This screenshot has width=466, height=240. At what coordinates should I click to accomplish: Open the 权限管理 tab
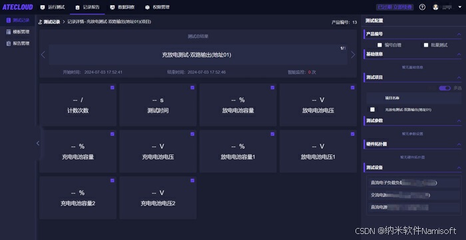tap(157, 7)
